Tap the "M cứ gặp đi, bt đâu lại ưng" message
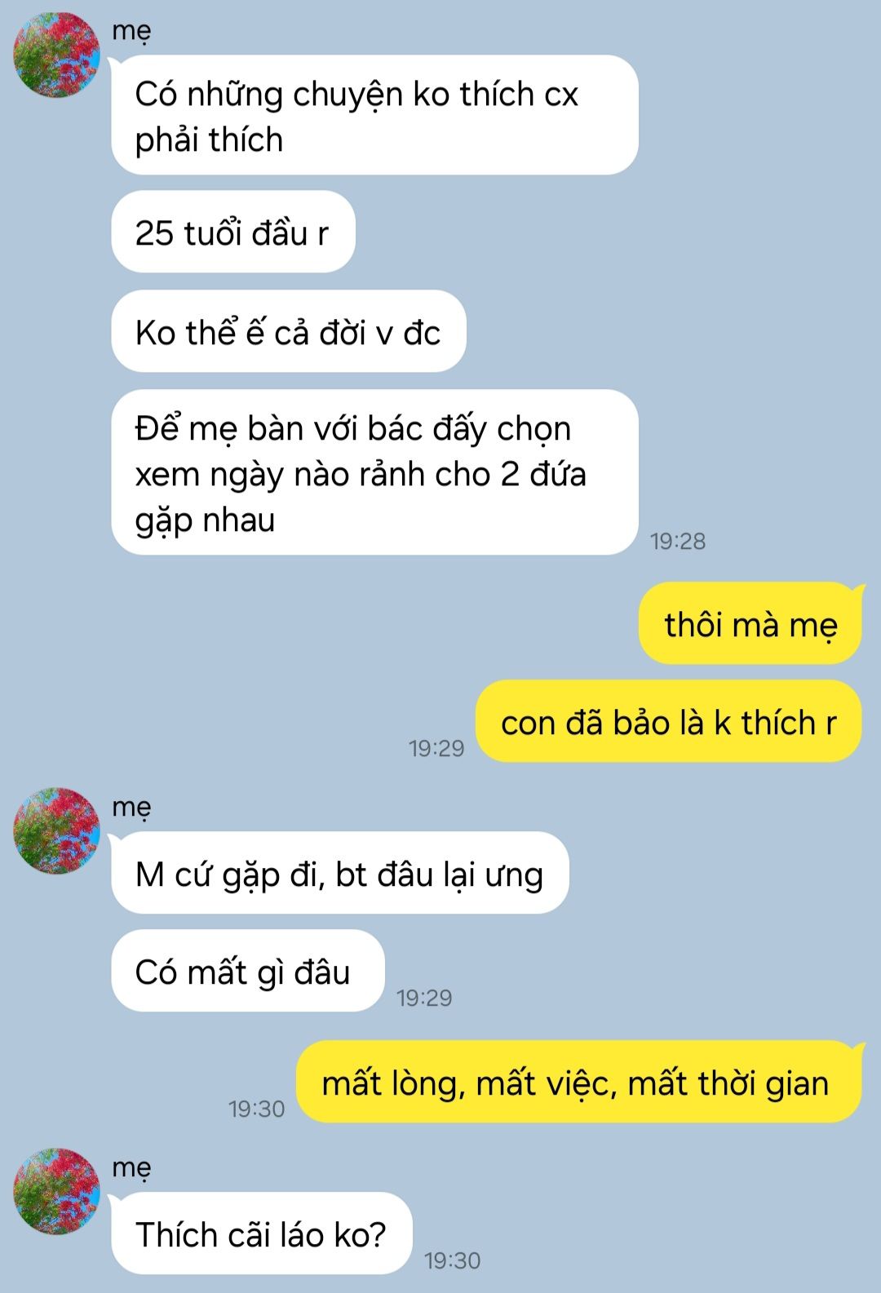This screenshot has height=1293, width=881. point(340,873)
